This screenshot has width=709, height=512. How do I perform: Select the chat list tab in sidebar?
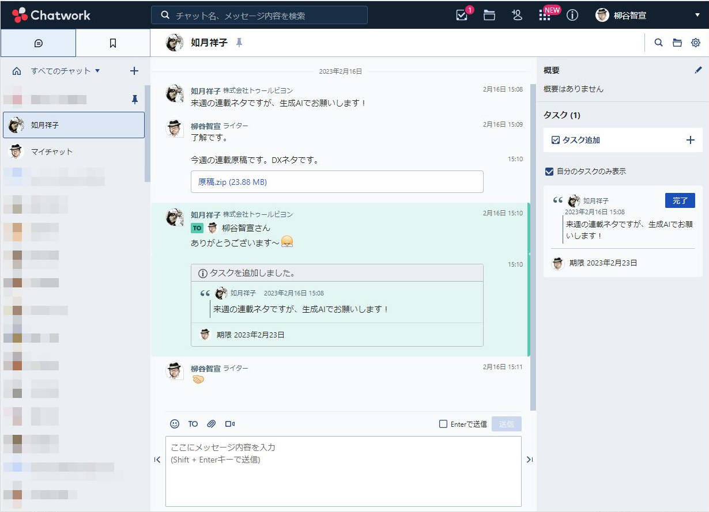(x=38, y=43)
